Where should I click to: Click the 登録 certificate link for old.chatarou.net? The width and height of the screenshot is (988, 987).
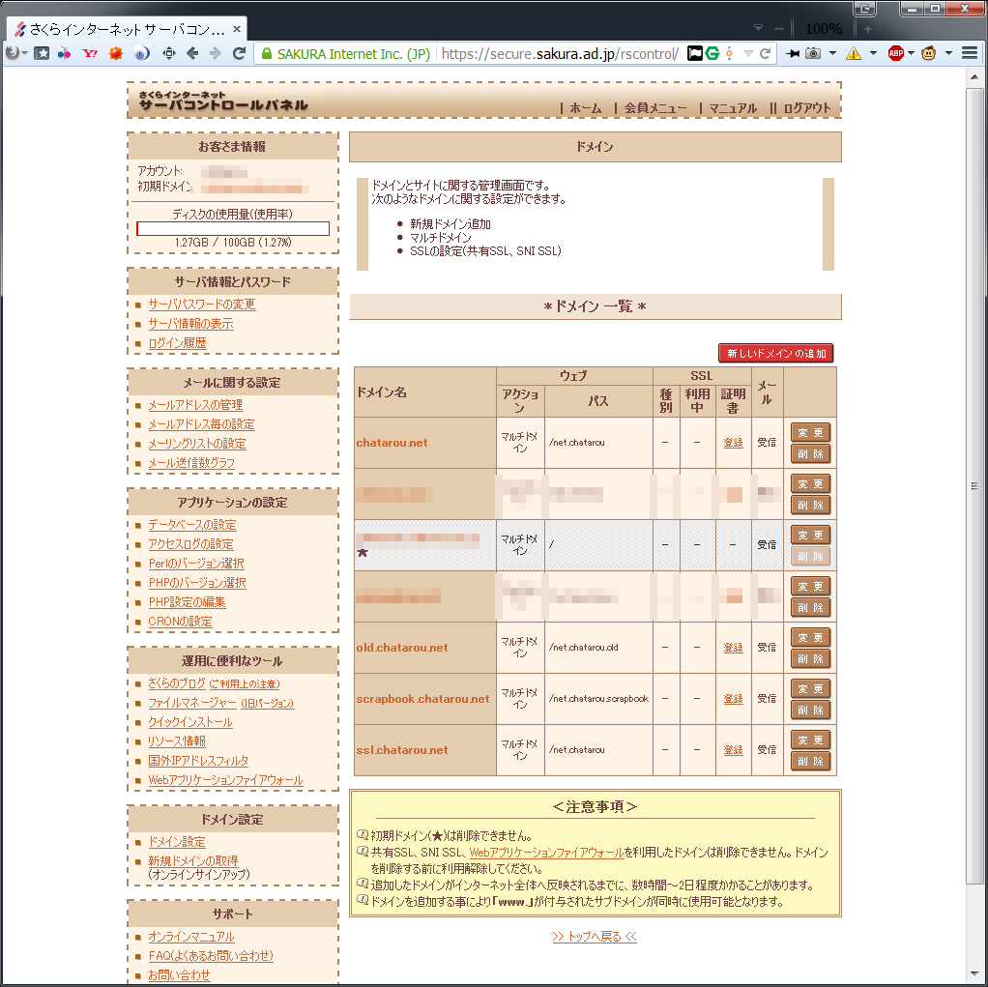click(733, 648)
